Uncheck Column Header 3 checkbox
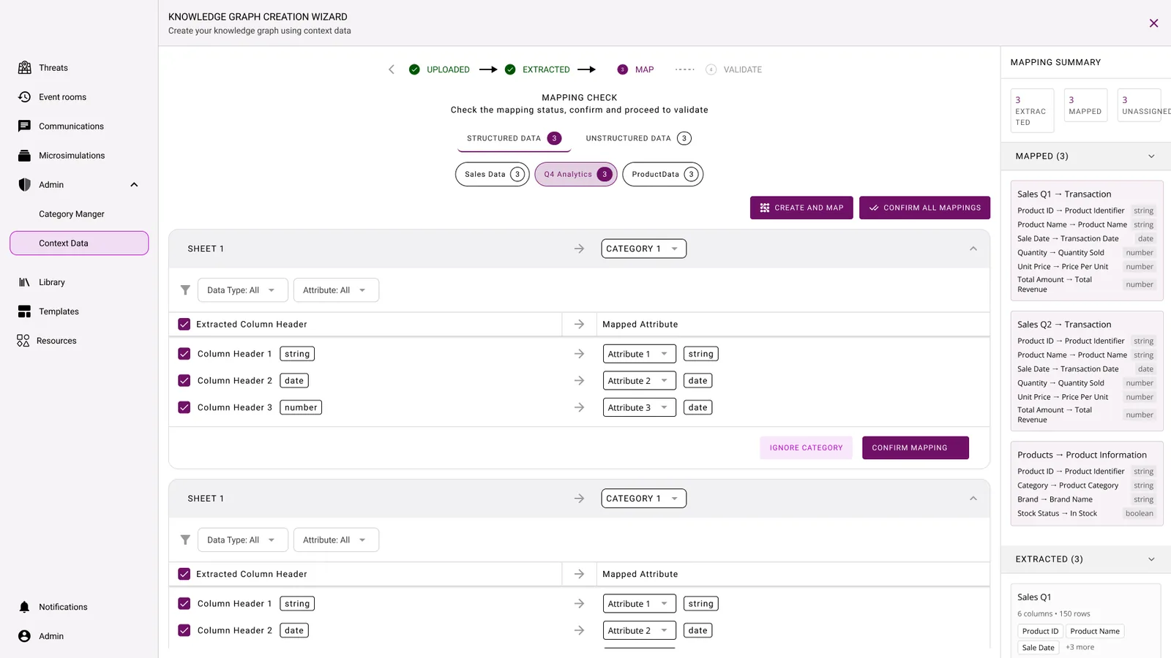The width and height of the screenshot is (1171, 658). (x=184, y=408)
